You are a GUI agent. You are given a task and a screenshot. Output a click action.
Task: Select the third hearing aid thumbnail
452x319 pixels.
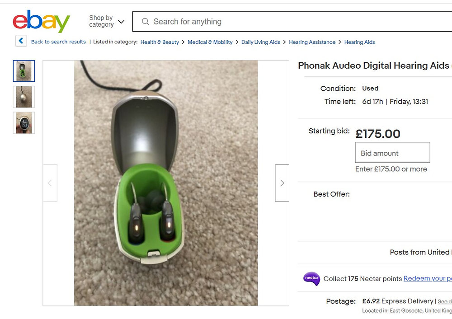coord(24,122)
